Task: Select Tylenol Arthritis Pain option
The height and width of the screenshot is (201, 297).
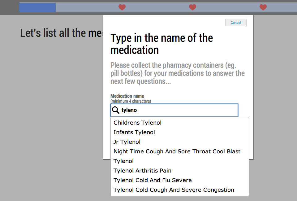Action: (x=180, y=171)
